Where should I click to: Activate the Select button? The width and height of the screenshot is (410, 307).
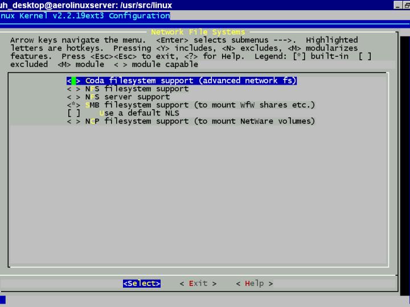[142, 284]
